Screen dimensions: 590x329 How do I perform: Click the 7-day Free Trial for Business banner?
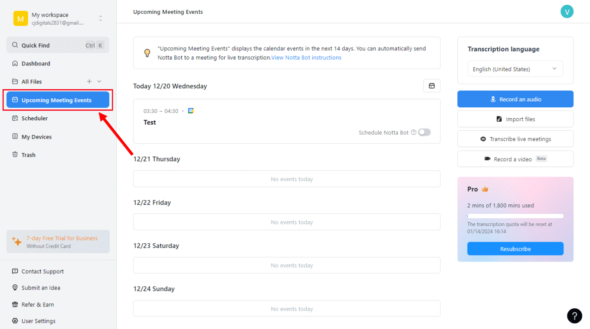tap(58, 242)
